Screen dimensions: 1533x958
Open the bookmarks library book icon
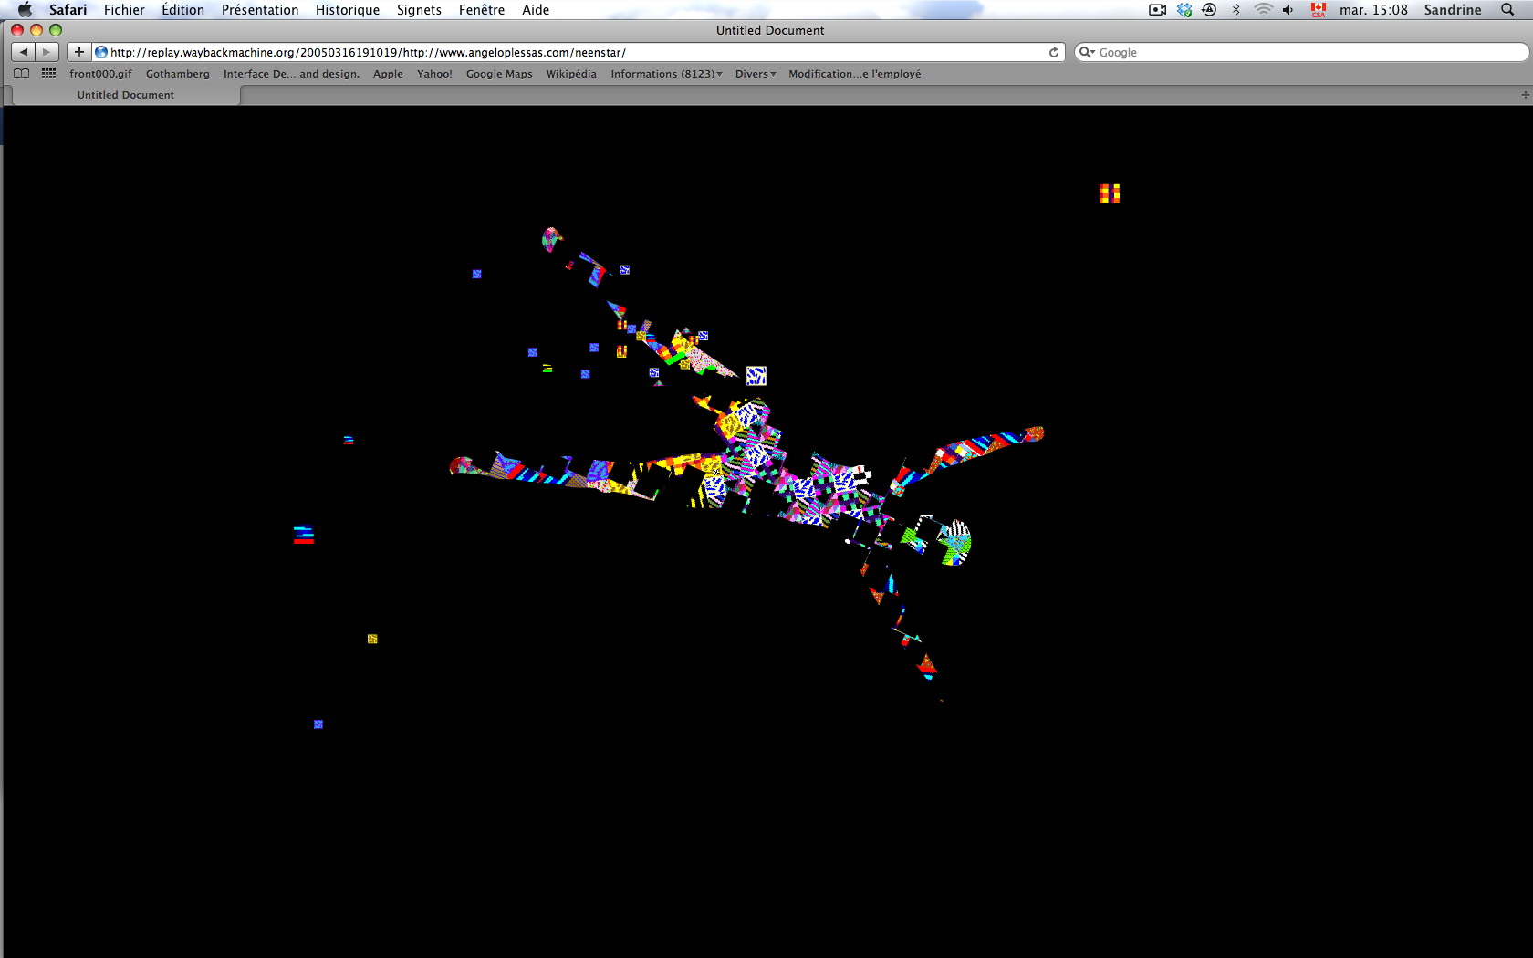pos(22,74)
